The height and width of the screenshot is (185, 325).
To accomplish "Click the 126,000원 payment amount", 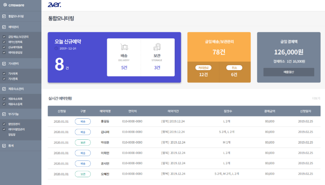I will point(289,52).
